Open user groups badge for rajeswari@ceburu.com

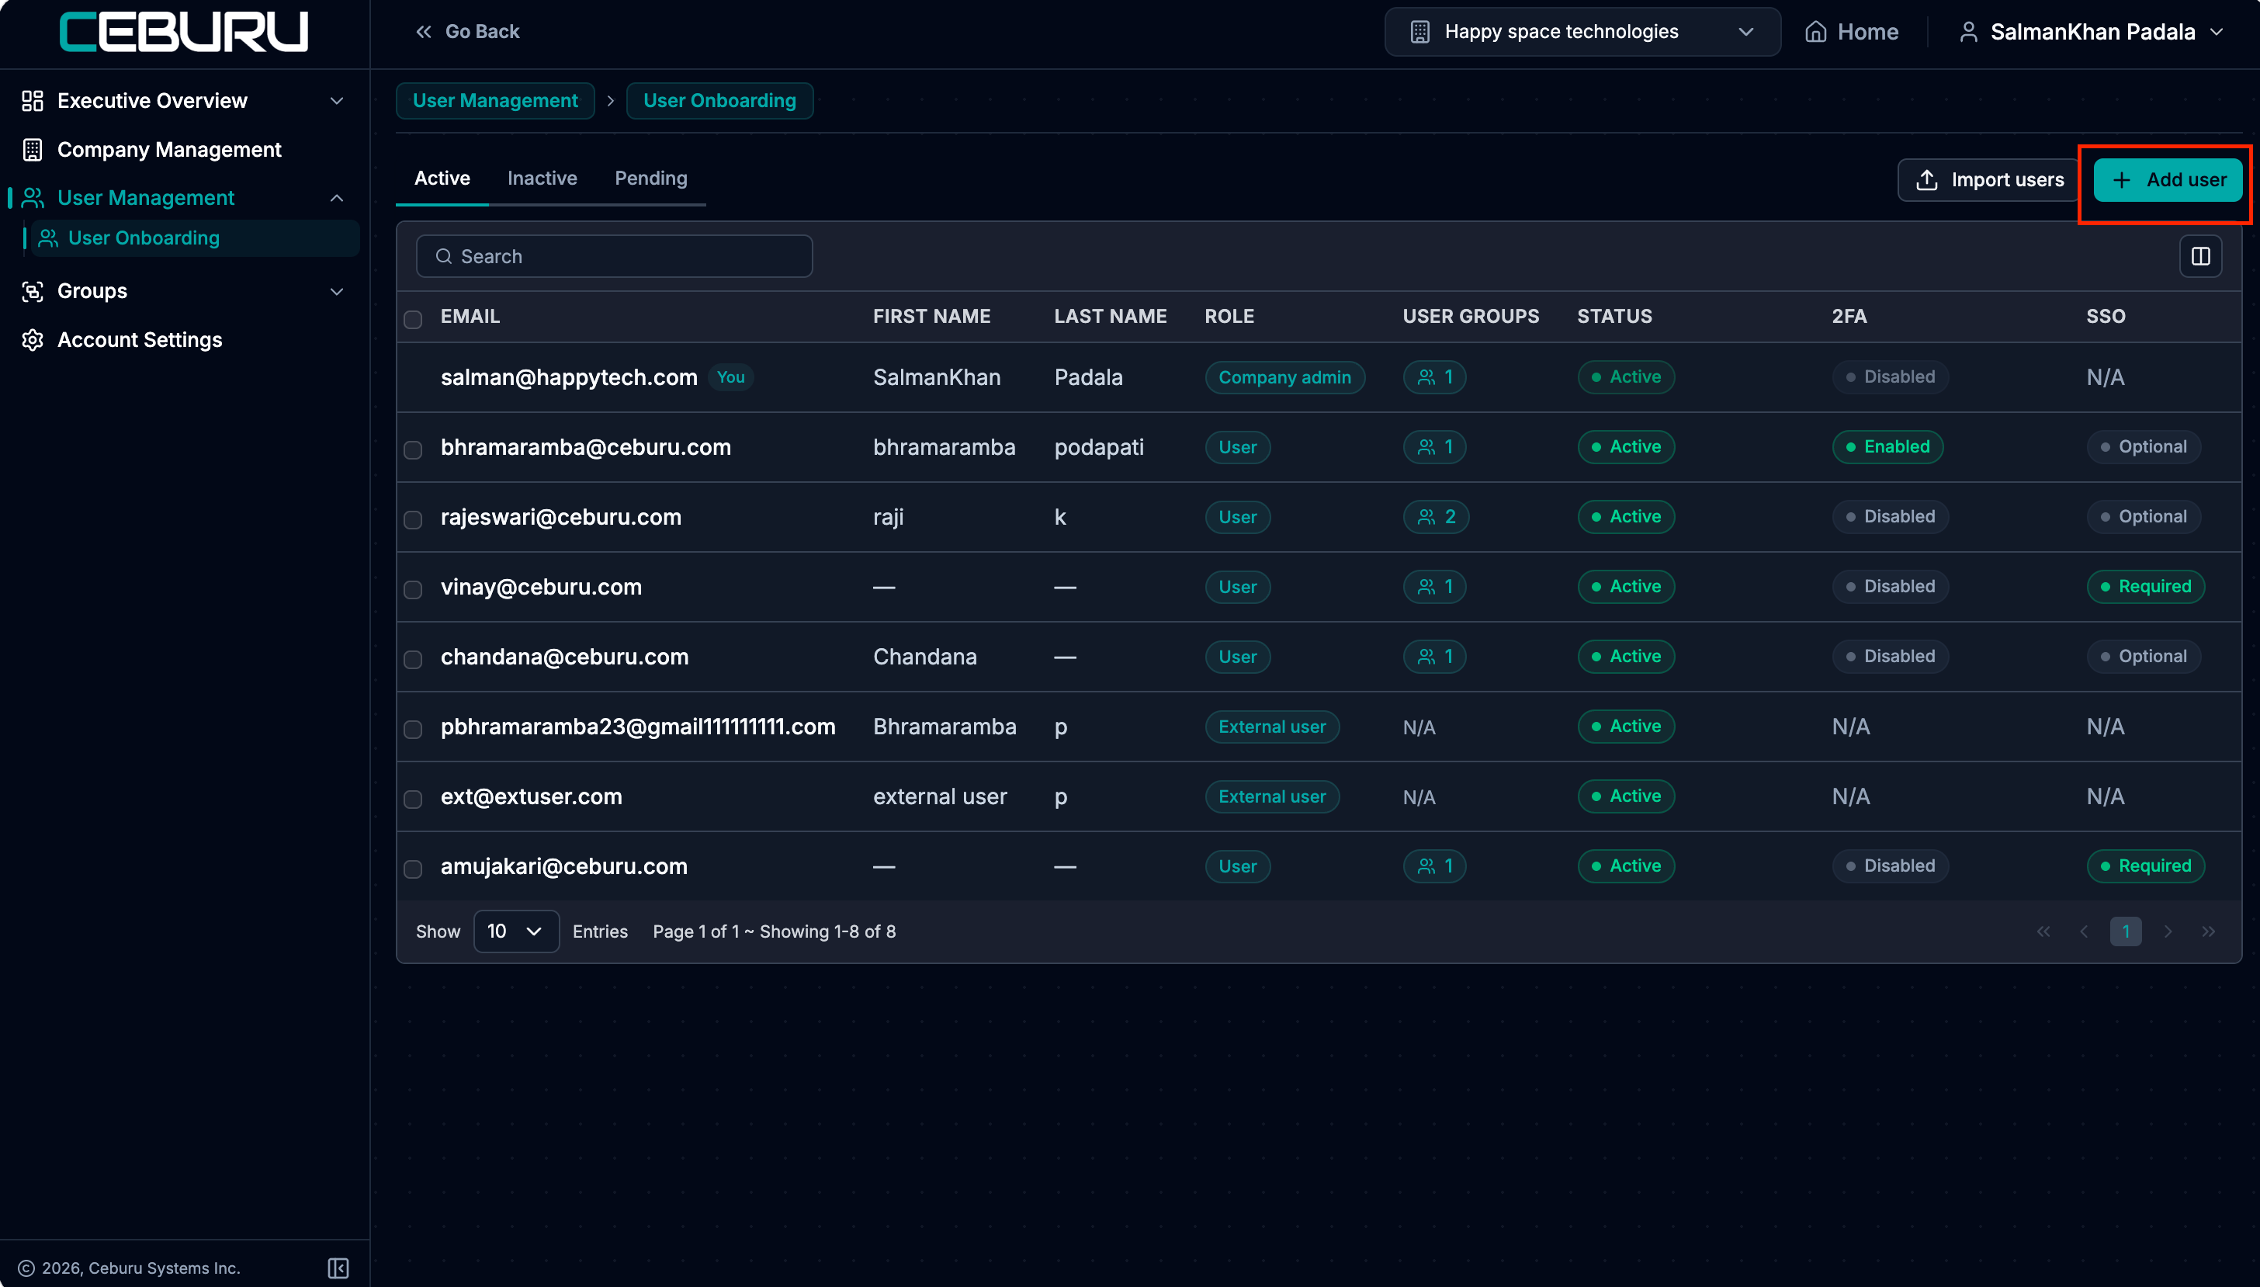point(1436,517)
